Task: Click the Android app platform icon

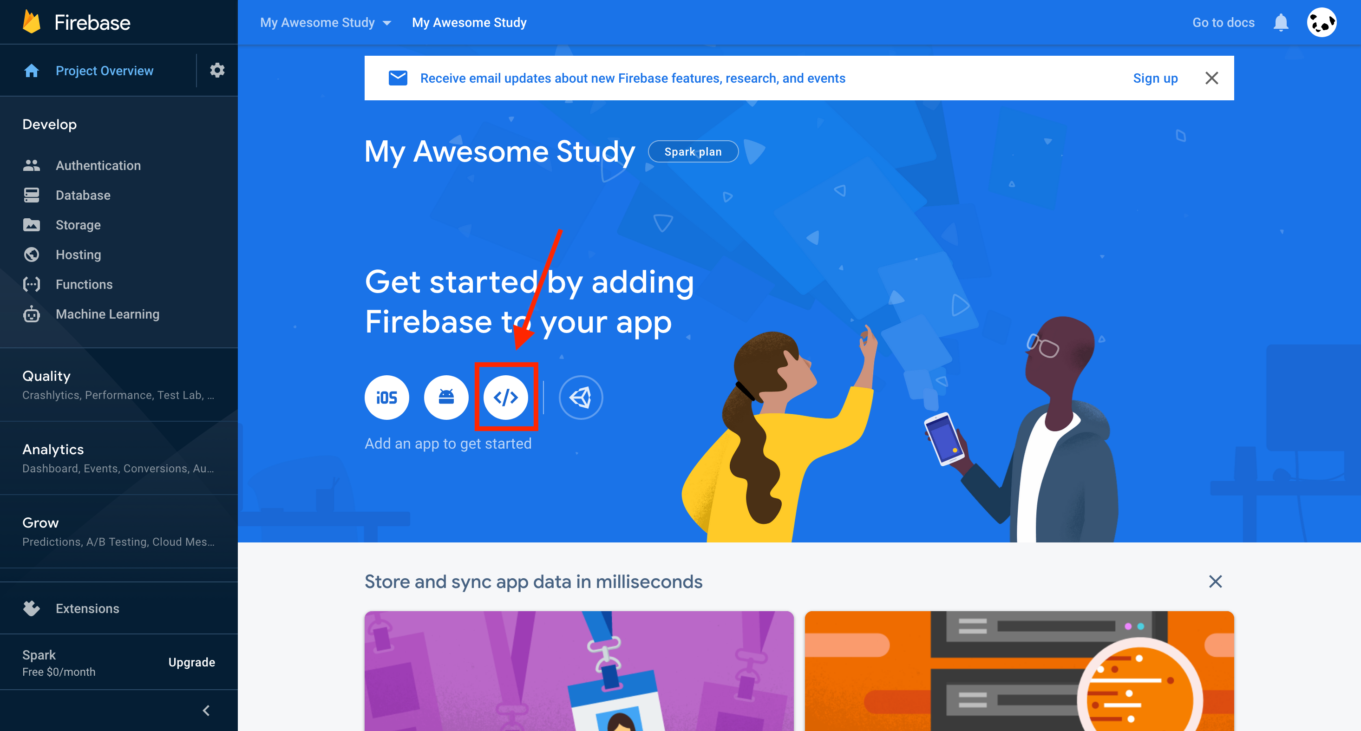Action: coord(445,396)
